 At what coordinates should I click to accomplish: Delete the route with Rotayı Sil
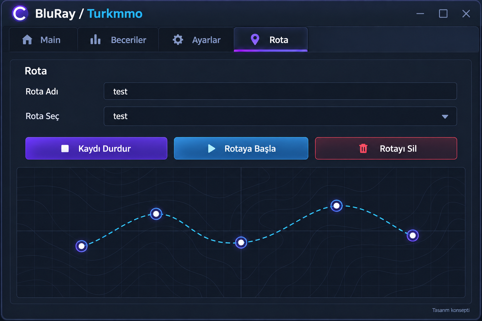pos(386,148)
